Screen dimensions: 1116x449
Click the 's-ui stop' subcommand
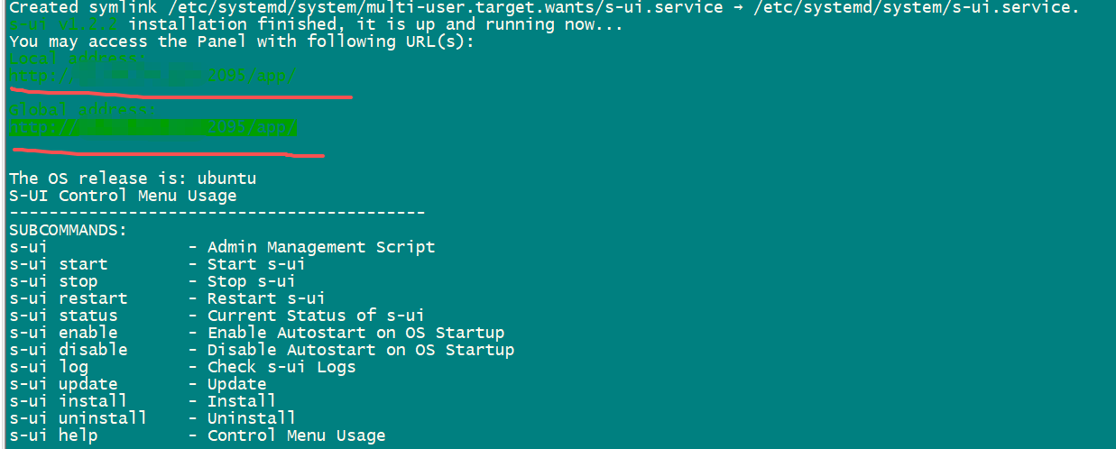(x=53, y=281)
